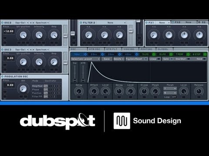Enable the Linear envelope switch
The height and width of the screenshot is (156, 209).
[x=158, y=59]
